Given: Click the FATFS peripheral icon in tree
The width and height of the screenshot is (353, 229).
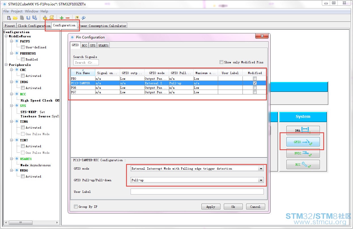Looking at the screenshot, I should (17, 41).
